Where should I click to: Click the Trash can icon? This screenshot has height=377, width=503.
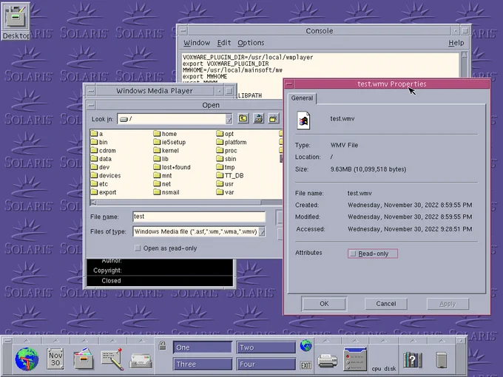(x=442, y=360)
